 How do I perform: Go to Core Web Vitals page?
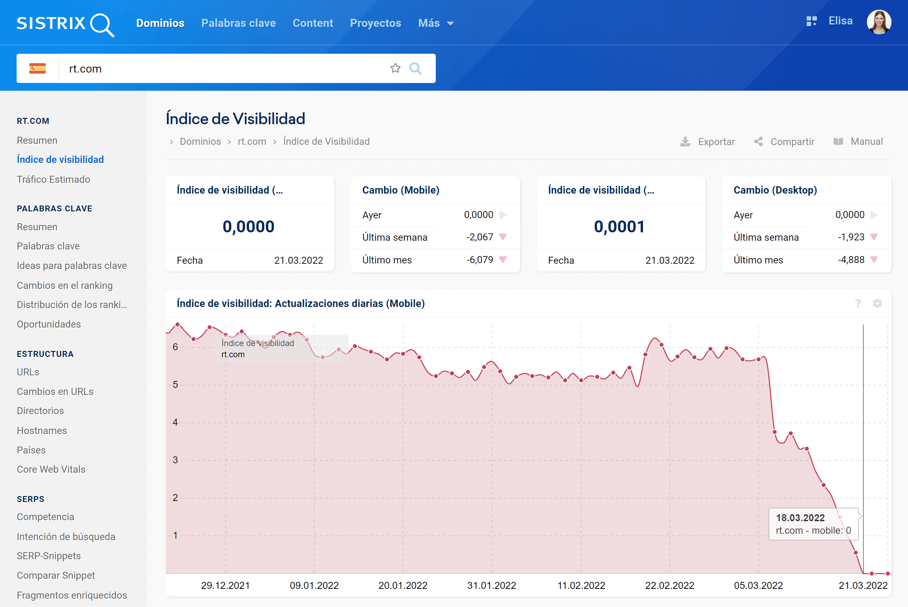pos(51,469)
